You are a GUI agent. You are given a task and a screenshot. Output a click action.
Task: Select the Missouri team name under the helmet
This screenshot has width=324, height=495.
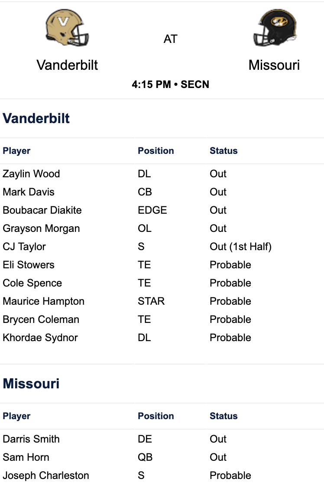pyautogui.click(x=274, y=65)
